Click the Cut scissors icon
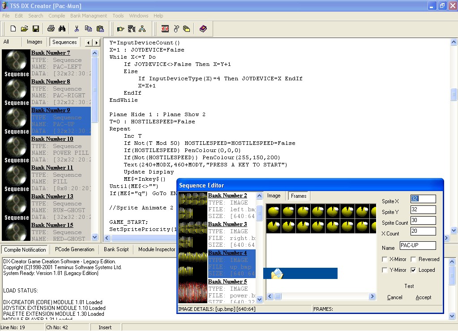This screenshot has height=331, width=458. click(x=77, y=29)
